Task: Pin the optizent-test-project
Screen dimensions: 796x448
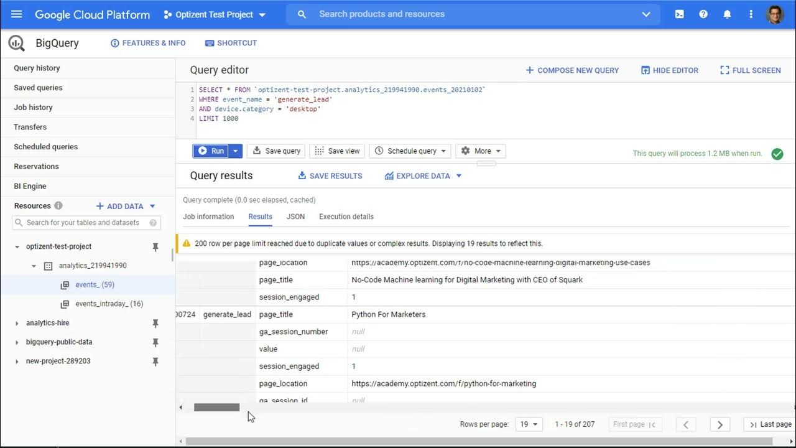Action: tap(155, 247)
